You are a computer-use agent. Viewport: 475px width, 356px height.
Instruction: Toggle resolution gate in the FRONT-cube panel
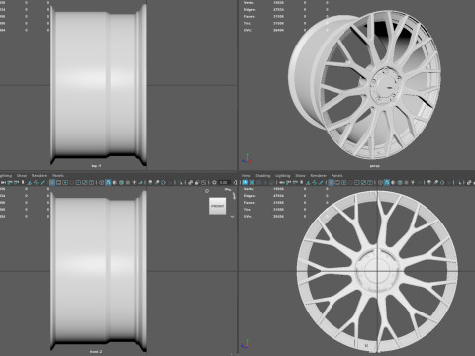(65, 182)
